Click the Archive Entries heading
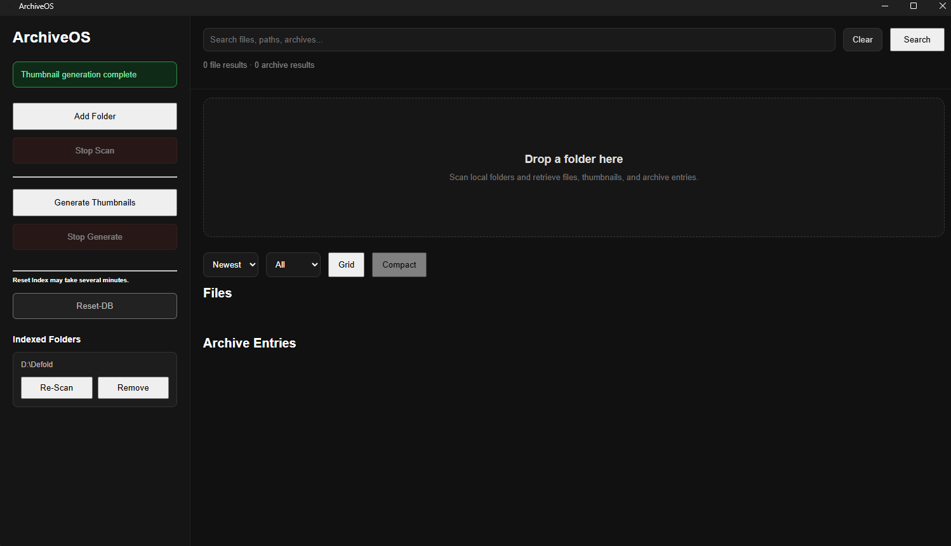The width and height of the screenshot is (951, 546). pos(249,343)
